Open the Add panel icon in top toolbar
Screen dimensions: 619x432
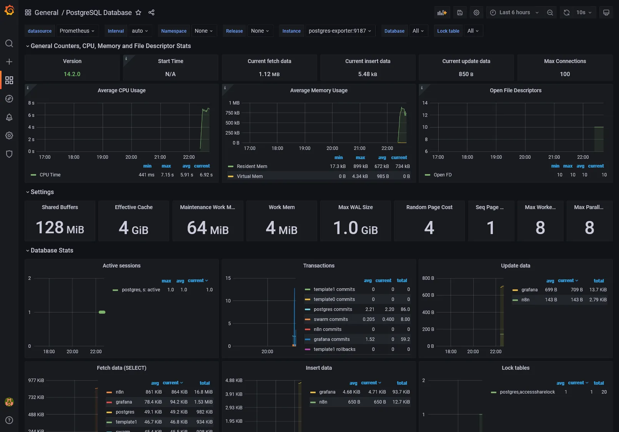pos(442,12)
